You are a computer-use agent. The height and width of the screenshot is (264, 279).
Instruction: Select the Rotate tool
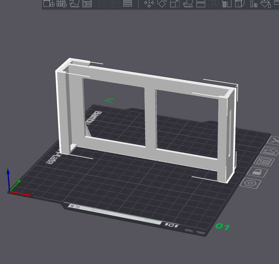coord(162,3)
